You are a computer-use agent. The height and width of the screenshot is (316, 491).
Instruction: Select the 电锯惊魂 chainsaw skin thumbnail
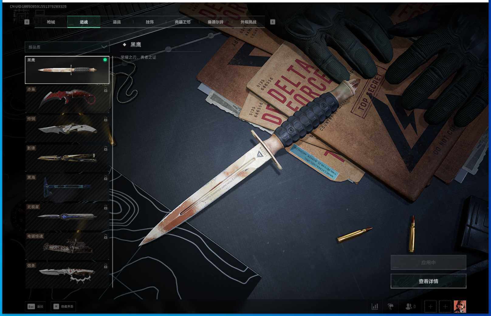[x=67, y=246]
